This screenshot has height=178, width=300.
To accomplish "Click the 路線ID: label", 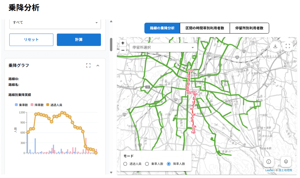I will (14, 79).
